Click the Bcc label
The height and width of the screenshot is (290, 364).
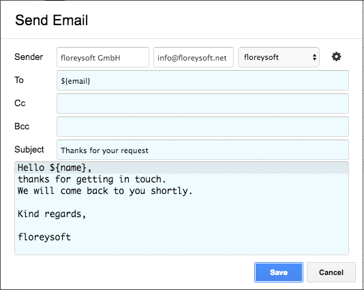click(x=22, y=127)
